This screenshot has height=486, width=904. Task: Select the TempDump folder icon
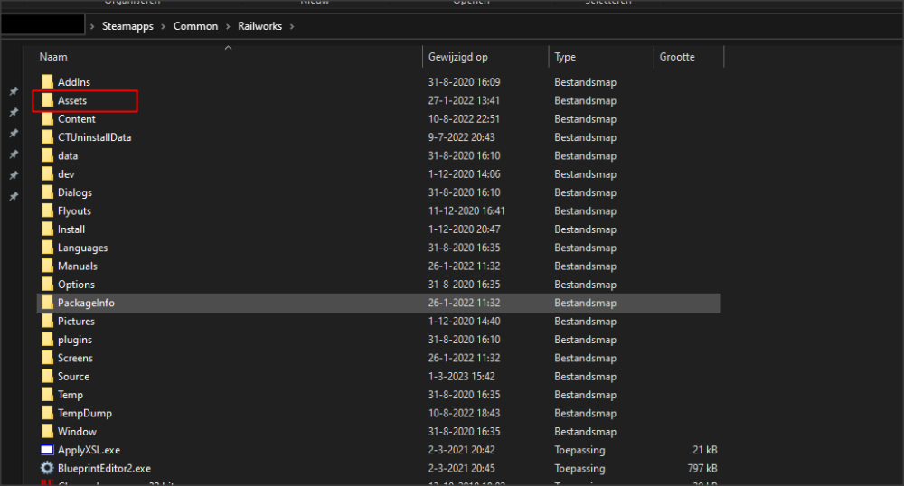[47, 414]
